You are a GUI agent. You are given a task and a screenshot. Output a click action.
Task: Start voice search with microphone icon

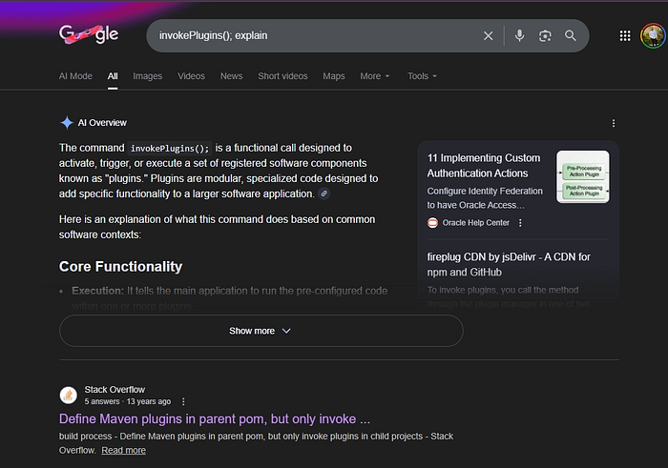click(519, 35)
